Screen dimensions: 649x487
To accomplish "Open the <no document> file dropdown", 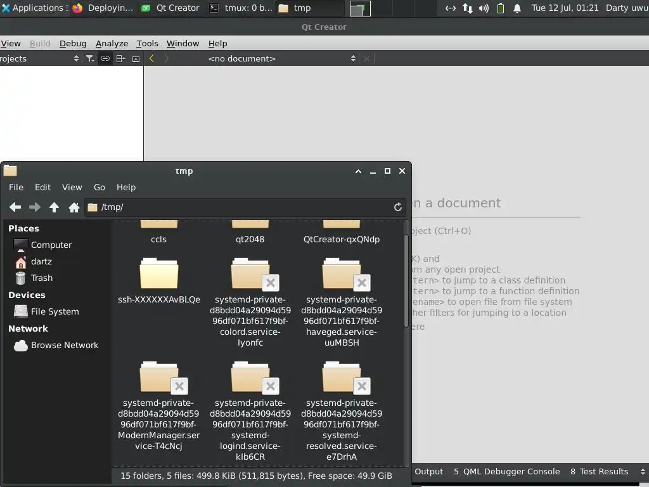I will pos(282,59).
